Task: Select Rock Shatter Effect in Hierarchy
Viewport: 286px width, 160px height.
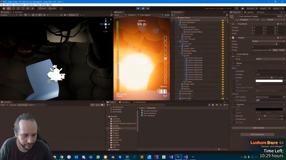Action: point(194,32)
